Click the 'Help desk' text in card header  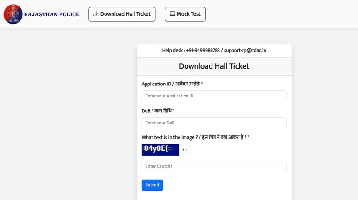[x=172, y=50]
